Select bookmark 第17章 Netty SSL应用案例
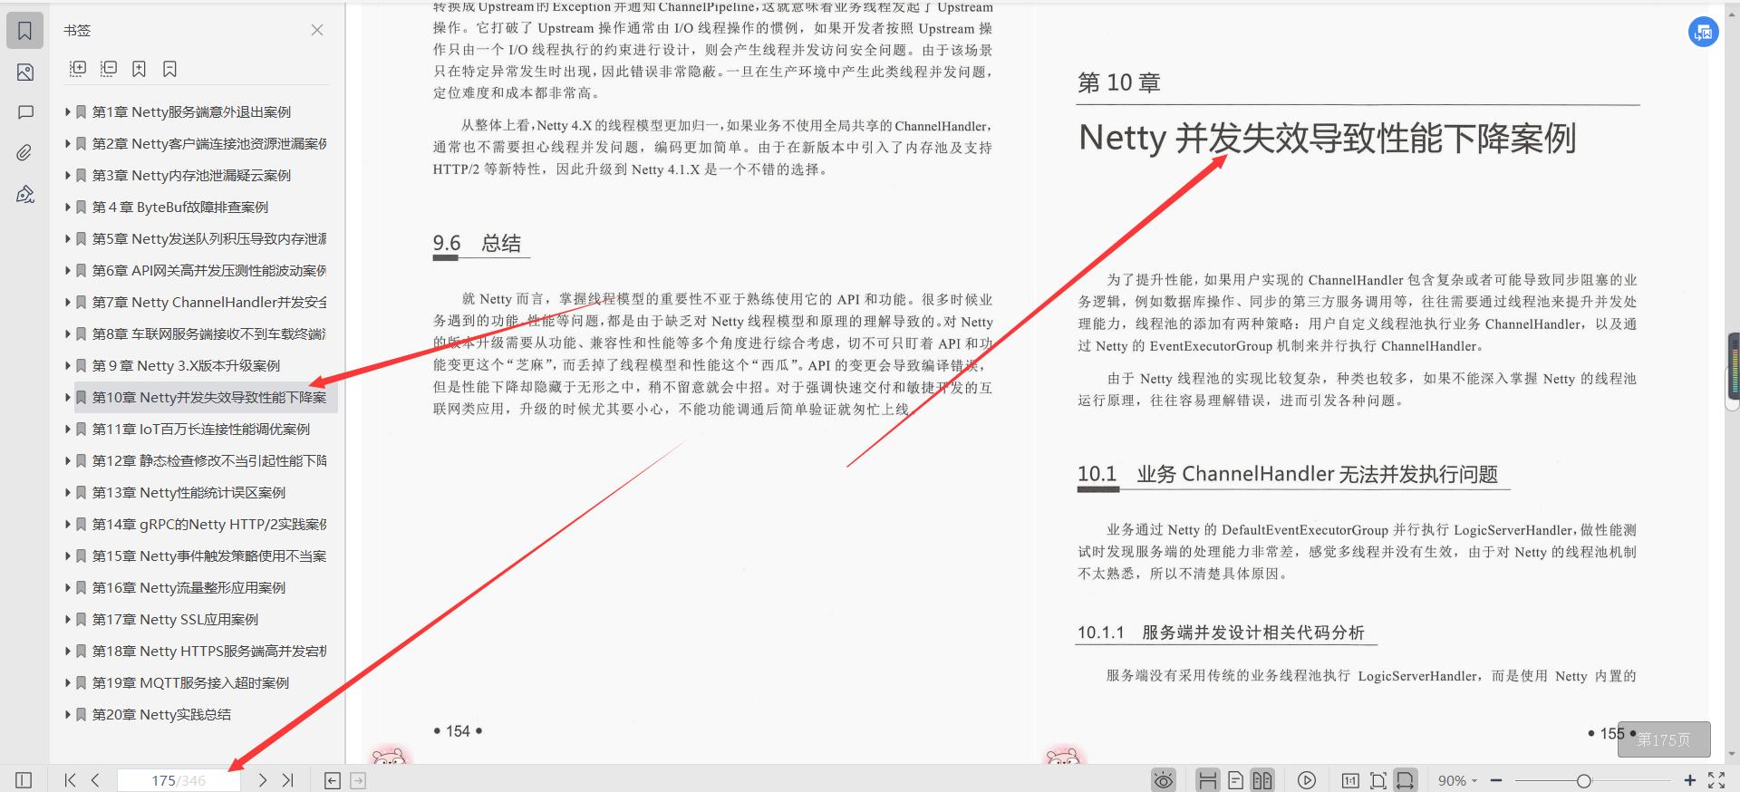The width and height of the screenshot is (1740, 792). tap(175, 620)
